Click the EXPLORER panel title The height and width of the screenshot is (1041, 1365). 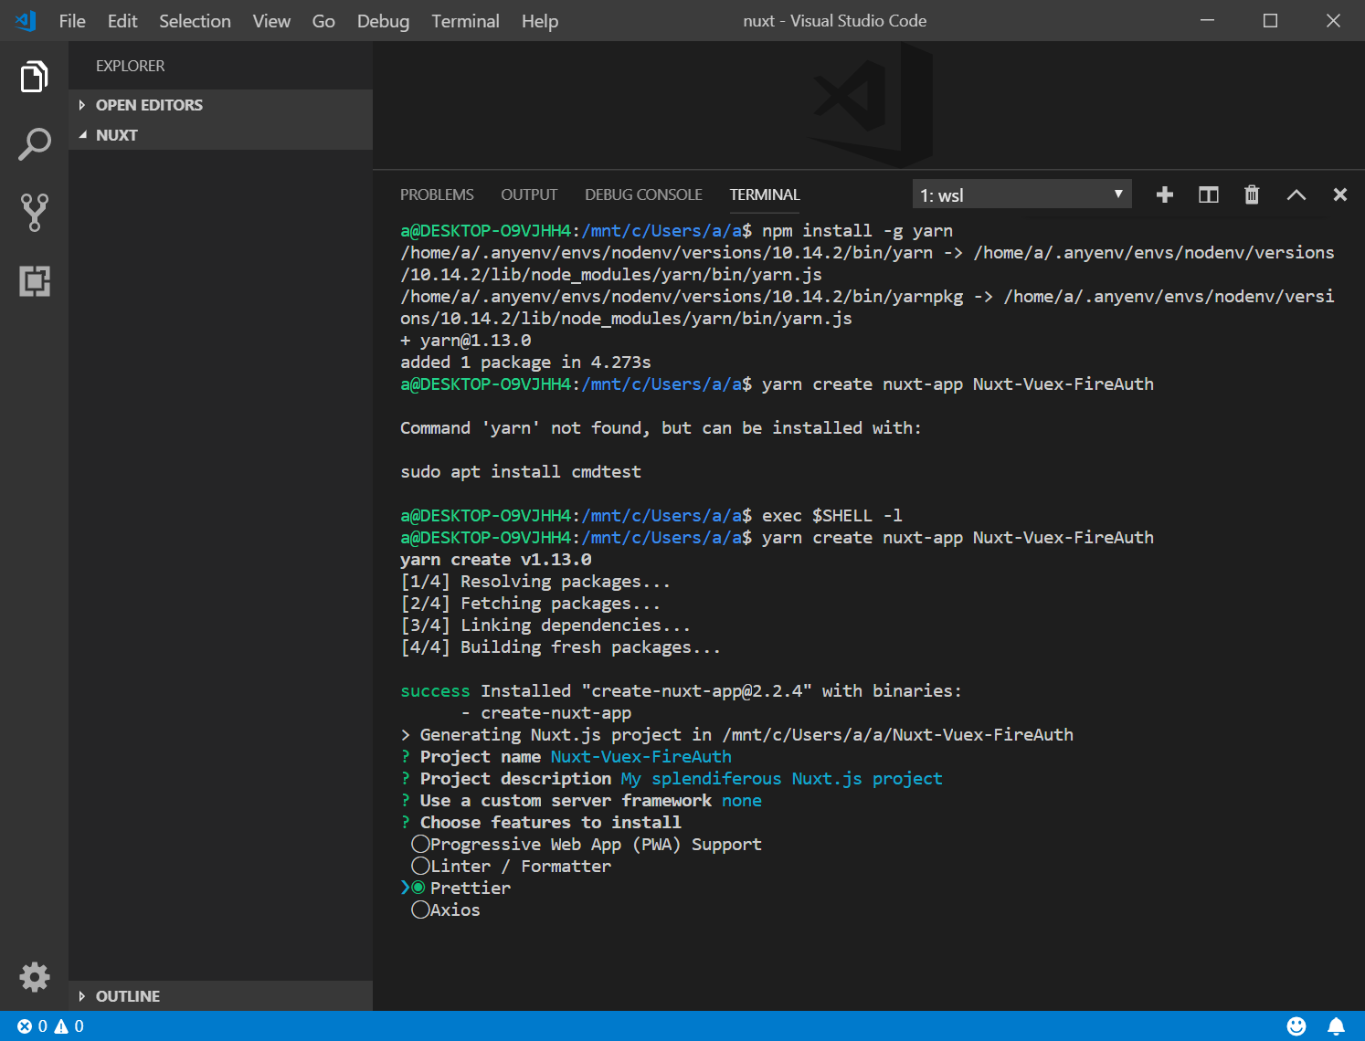click(x=131, y=66)
